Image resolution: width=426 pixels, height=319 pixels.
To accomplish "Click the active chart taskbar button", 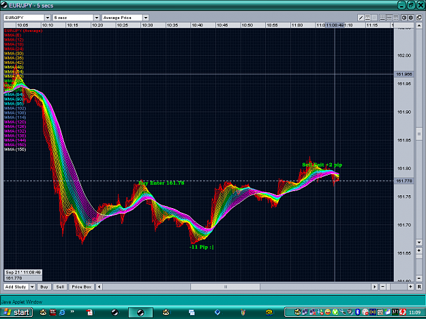I will click(x=140, y=312).
